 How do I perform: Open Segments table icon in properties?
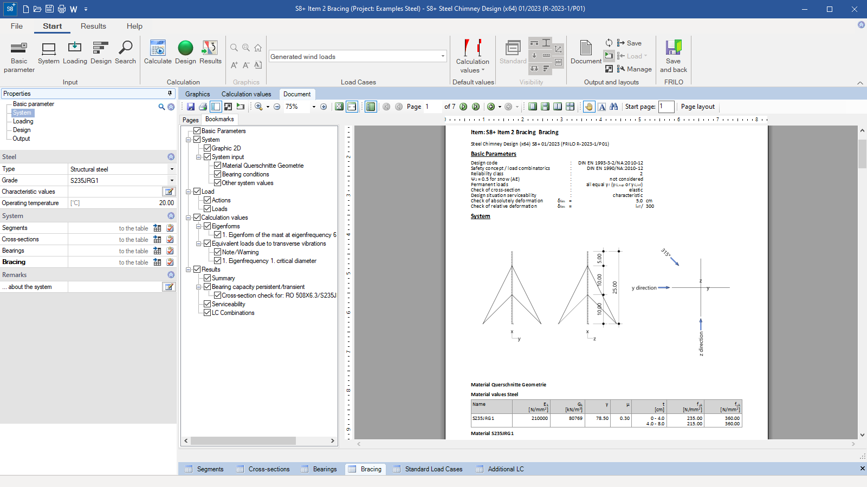click(x=157, y=228)
